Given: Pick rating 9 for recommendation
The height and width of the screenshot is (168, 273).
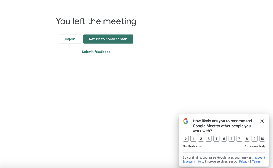Looking at the screenshot, I should (x=254, y=139).
